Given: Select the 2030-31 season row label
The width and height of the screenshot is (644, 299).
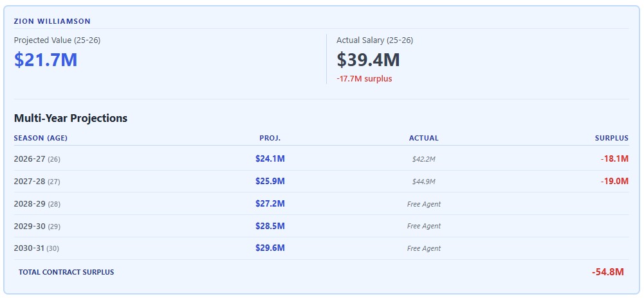Looking at the screenshot, I should click(37, 248).
